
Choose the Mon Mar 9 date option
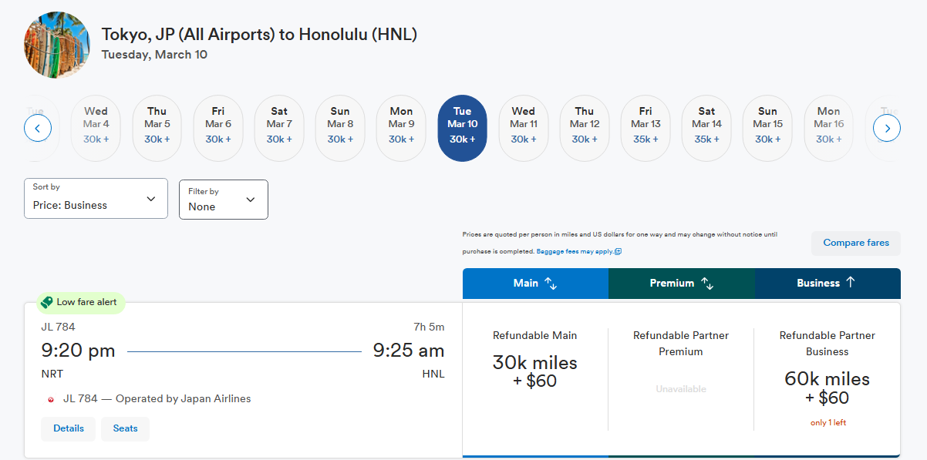tap(401, 128)
